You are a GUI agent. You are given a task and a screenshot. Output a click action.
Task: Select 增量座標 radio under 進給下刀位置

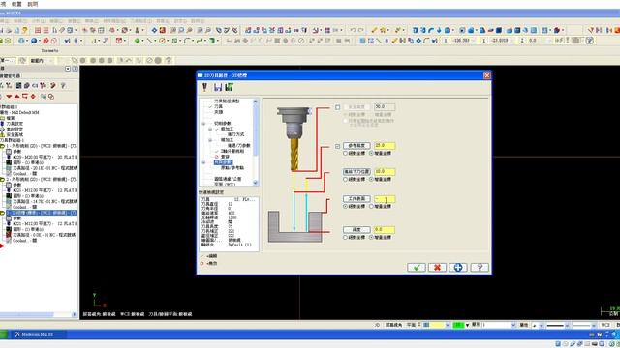pyautogui.click(x=371, y=180)
